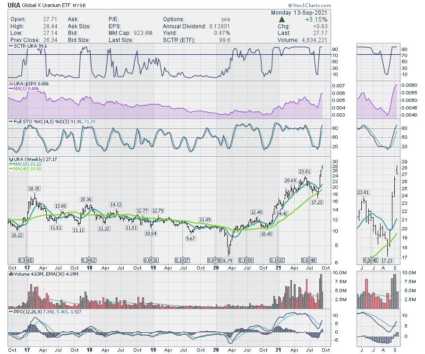This screenshot has height=354, width=425.
Task: Click the 0.0248 label on main chart
Action: 309,260
